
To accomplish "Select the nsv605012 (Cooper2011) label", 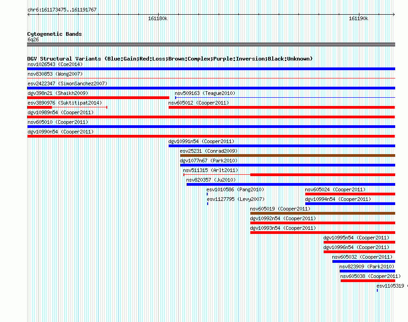I will 198,103.
